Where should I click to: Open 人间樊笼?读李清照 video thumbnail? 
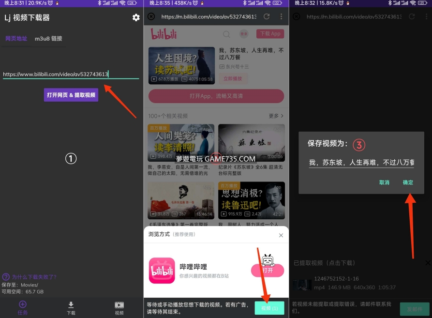point(181,143)
